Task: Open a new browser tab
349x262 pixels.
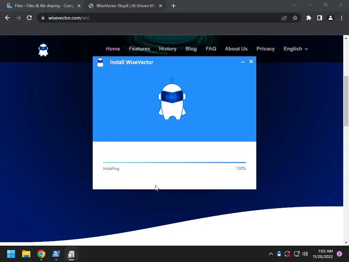Action: pyautogui.click(x=173, y=6)
